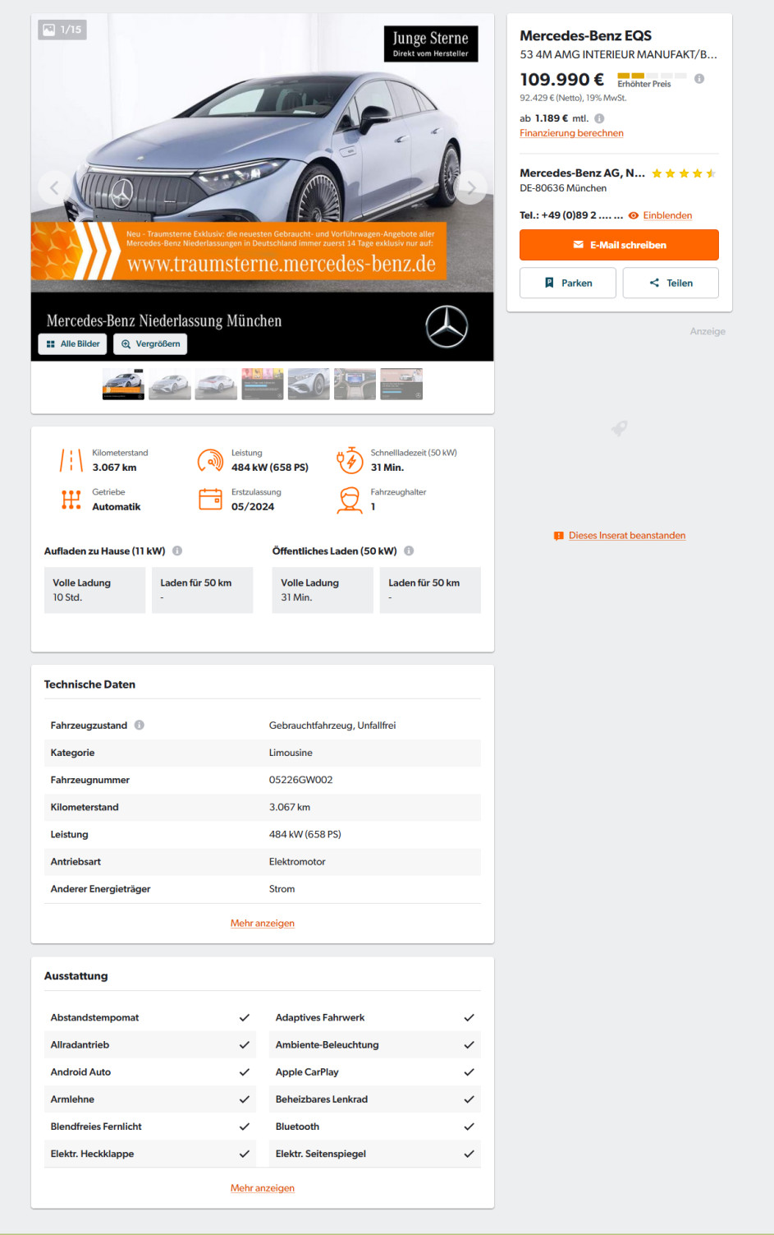Viewport: 774px width, 1235px height.
Task: Click the Mercedes-Benz EQS listing title
Action: point(586,35)
